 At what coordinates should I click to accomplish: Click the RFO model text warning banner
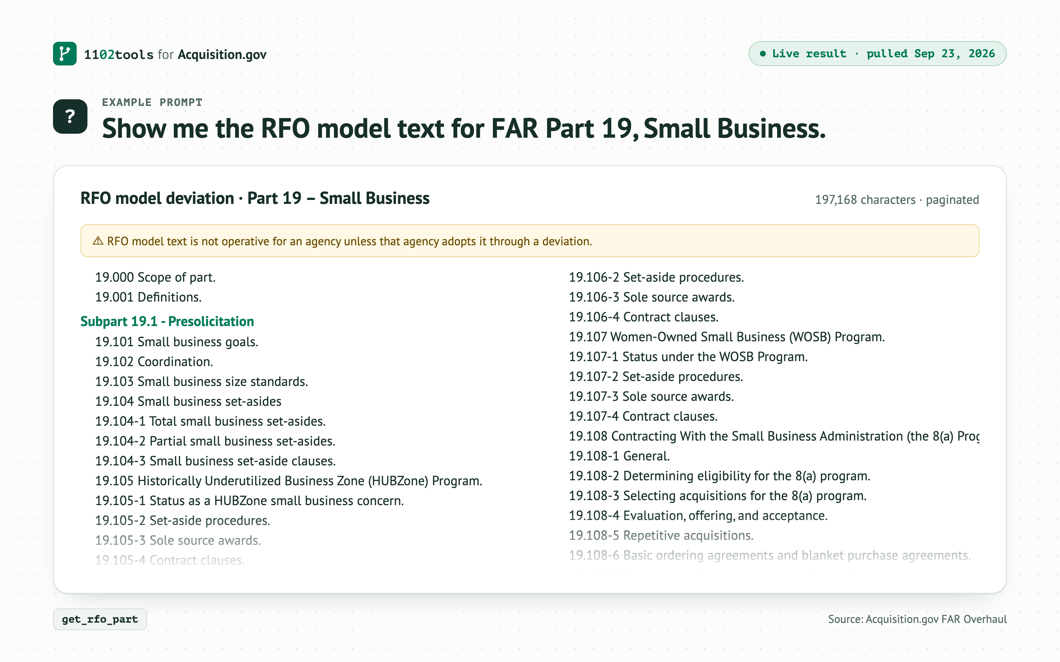[530, 241]
